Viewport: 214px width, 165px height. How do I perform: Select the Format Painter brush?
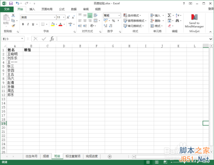(x=13, y=26)
